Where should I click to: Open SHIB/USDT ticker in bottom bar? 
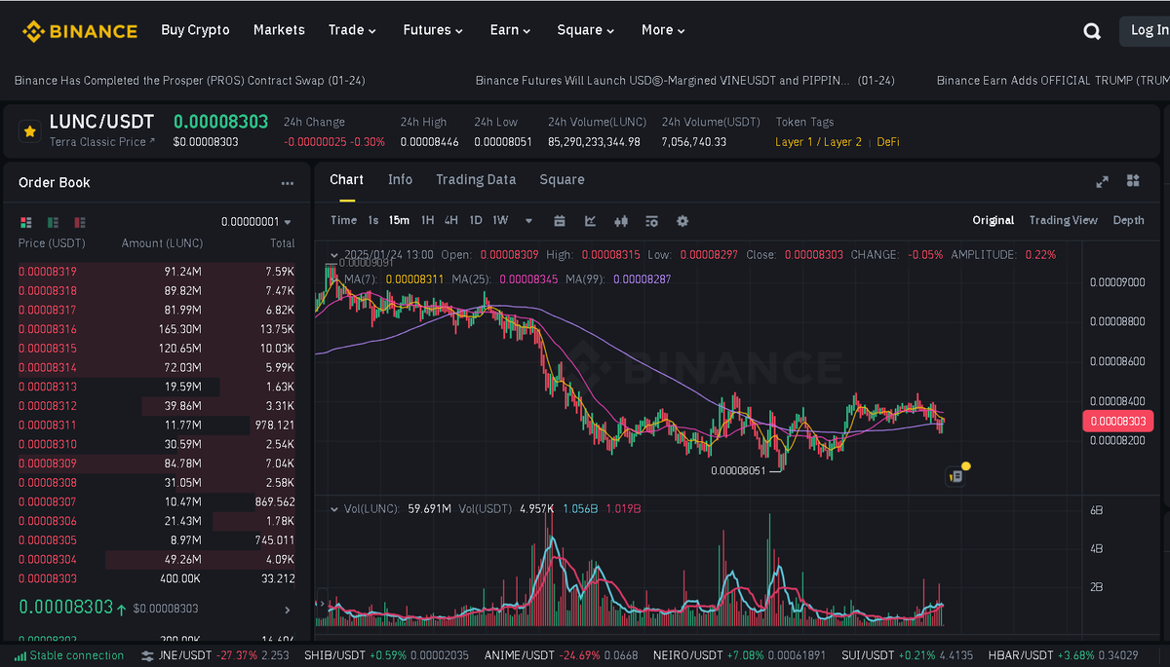pos(386,655)
